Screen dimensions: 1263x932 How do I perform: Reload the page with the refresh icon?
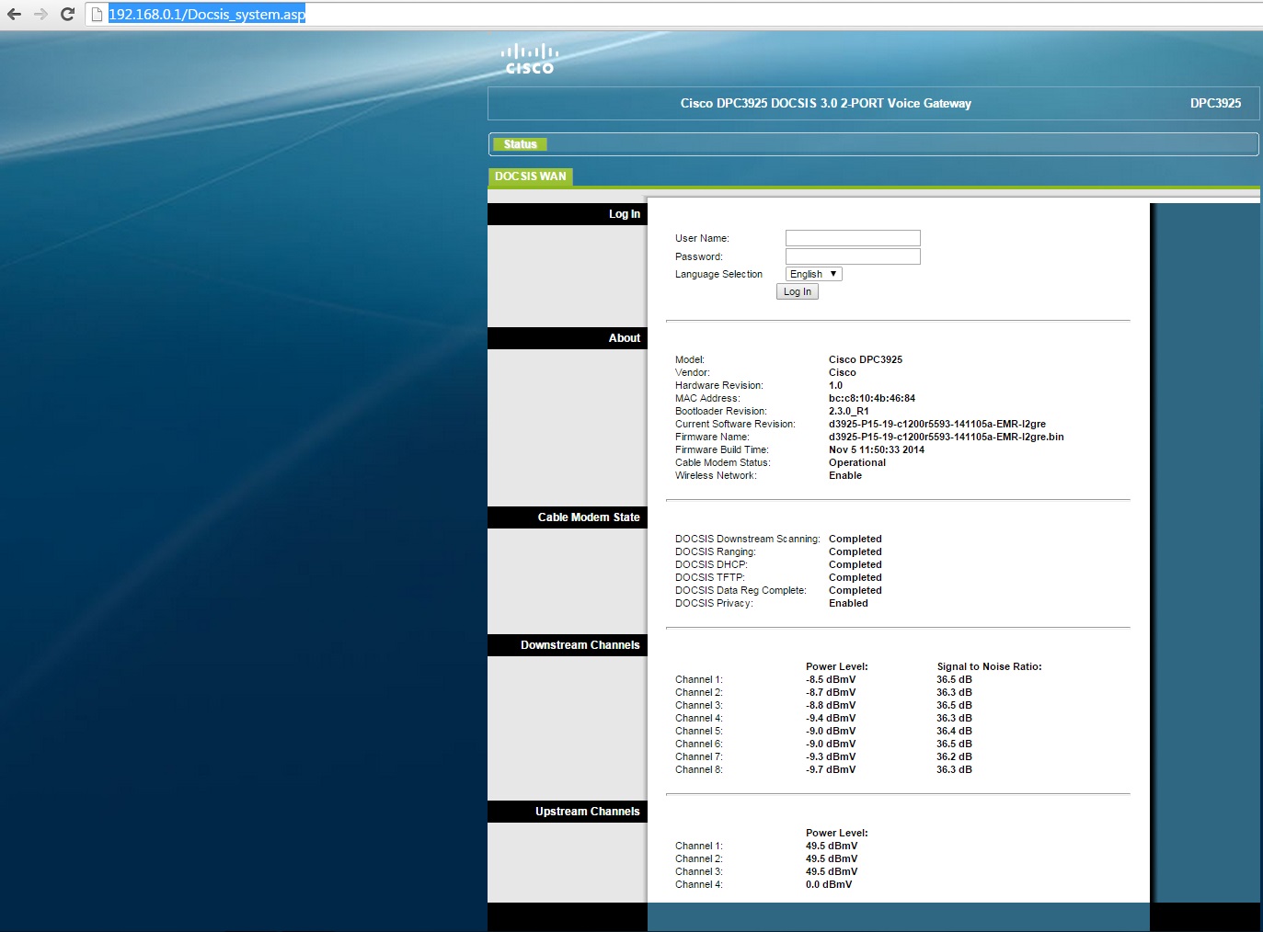[67, 14]
